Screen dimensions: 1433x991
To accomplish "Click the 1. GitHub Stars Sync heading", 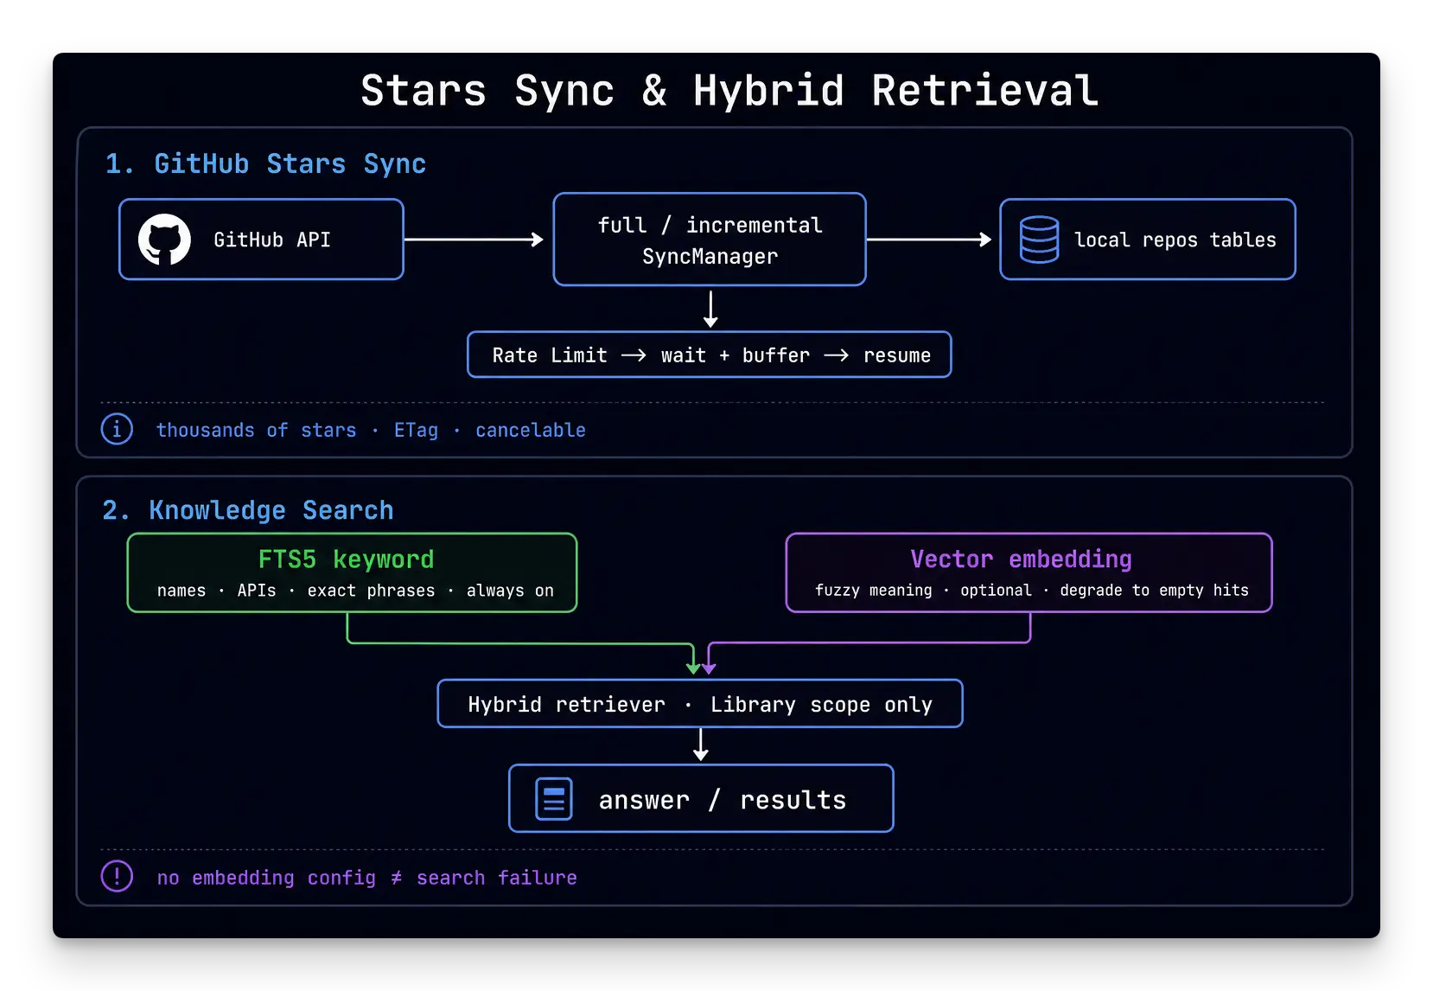I will pos(265,163).
